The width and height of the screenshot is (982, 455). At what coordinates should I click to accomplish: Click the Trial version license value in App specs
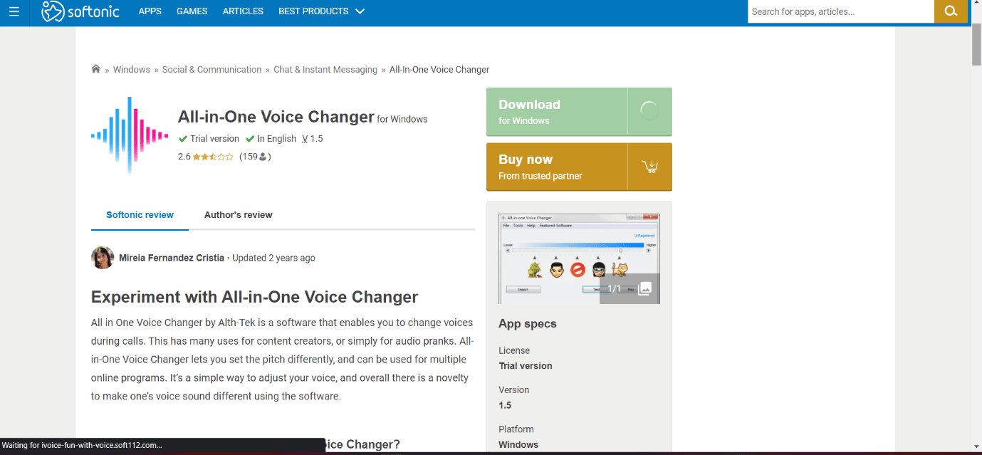(526, 366)
